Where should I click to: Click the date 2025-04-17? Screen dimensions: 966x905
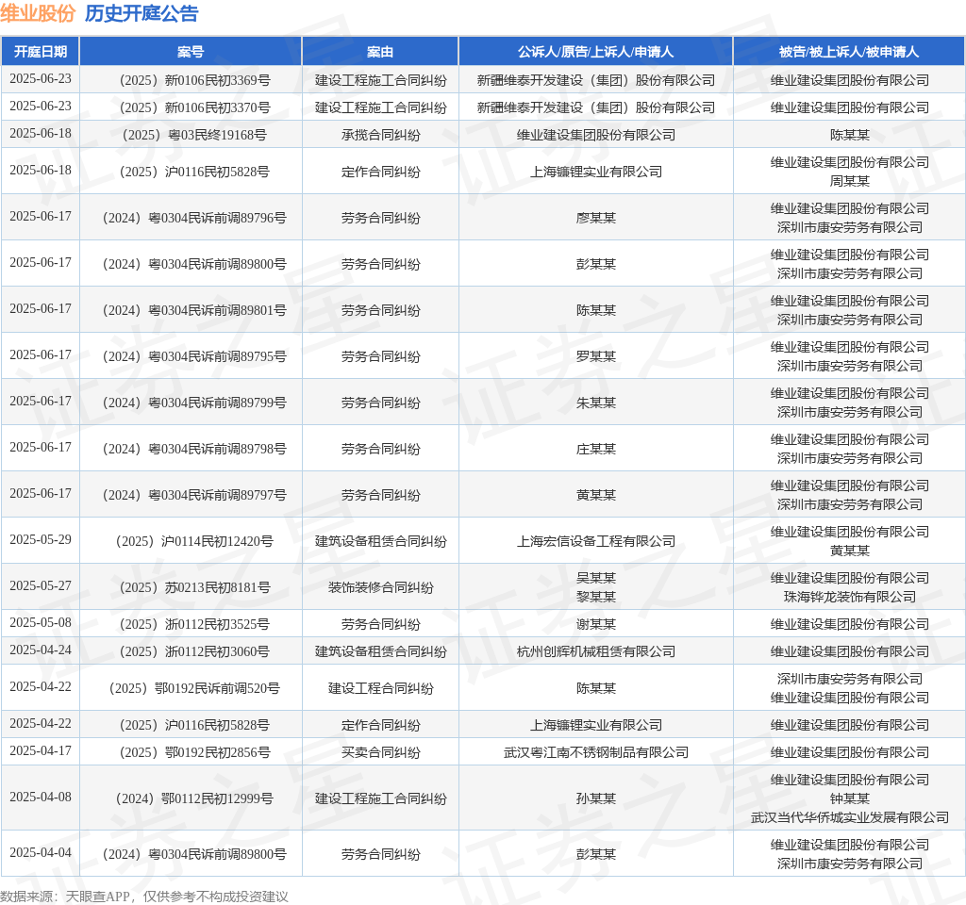coord(41,750)
